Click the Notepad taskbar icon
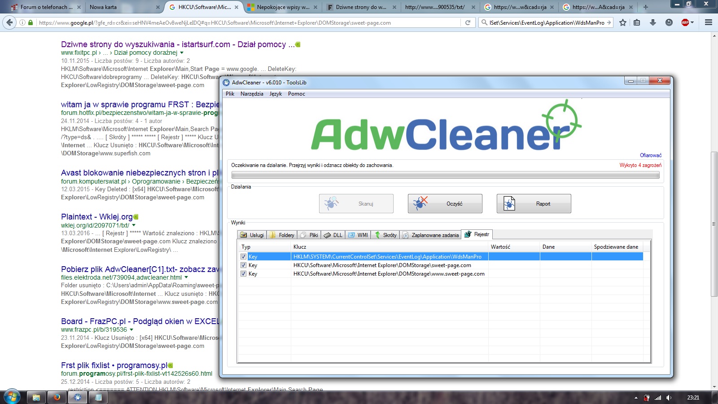This screenshot has width=718, height=404. [98, 397]
